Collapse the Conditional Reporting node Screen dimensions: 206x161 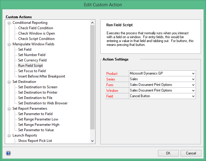[x=9, y=23]
